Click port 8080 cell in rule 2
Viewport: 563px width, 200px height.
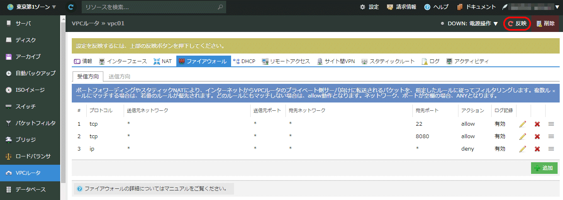(x=422, y=137)
